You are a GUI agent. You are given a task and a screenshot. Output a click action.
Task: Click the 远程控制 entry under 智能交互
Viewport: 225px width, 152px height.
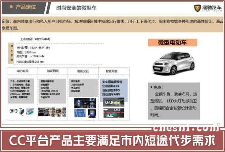[x=75, y=91]
